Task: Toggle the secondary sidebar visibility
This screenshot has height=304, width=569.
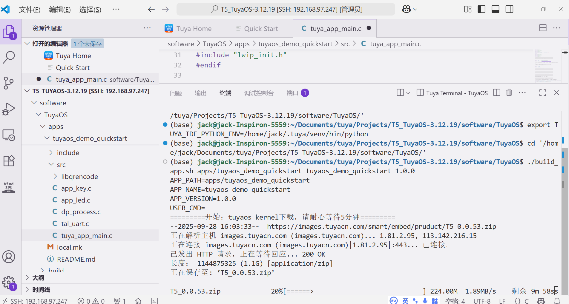Action: tap(510, 9)
